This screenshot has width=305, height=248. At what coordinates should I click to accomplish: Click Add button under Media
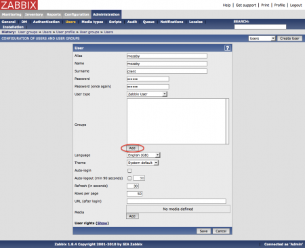click(132, 216)
